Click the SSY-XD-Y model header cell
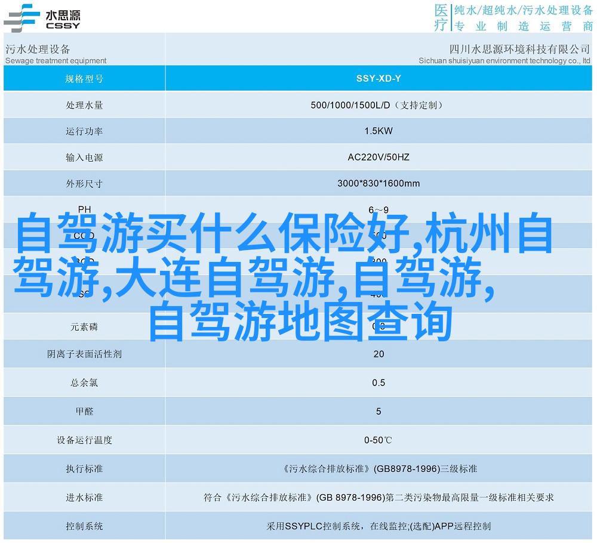This screenshot has height=543, width=597. pyautogui.click(x=378, y=78)
